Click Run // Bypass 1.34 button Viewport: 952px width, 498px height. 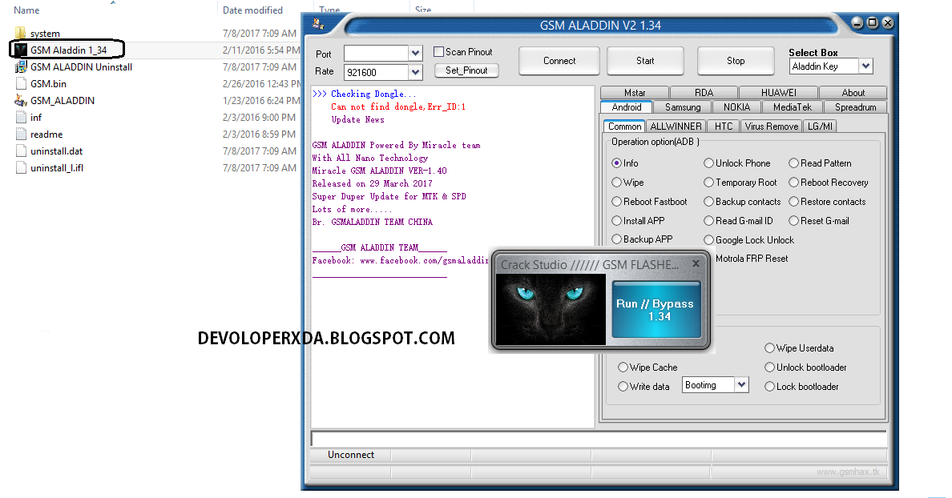pyautogui.click(x=656, y=309)
